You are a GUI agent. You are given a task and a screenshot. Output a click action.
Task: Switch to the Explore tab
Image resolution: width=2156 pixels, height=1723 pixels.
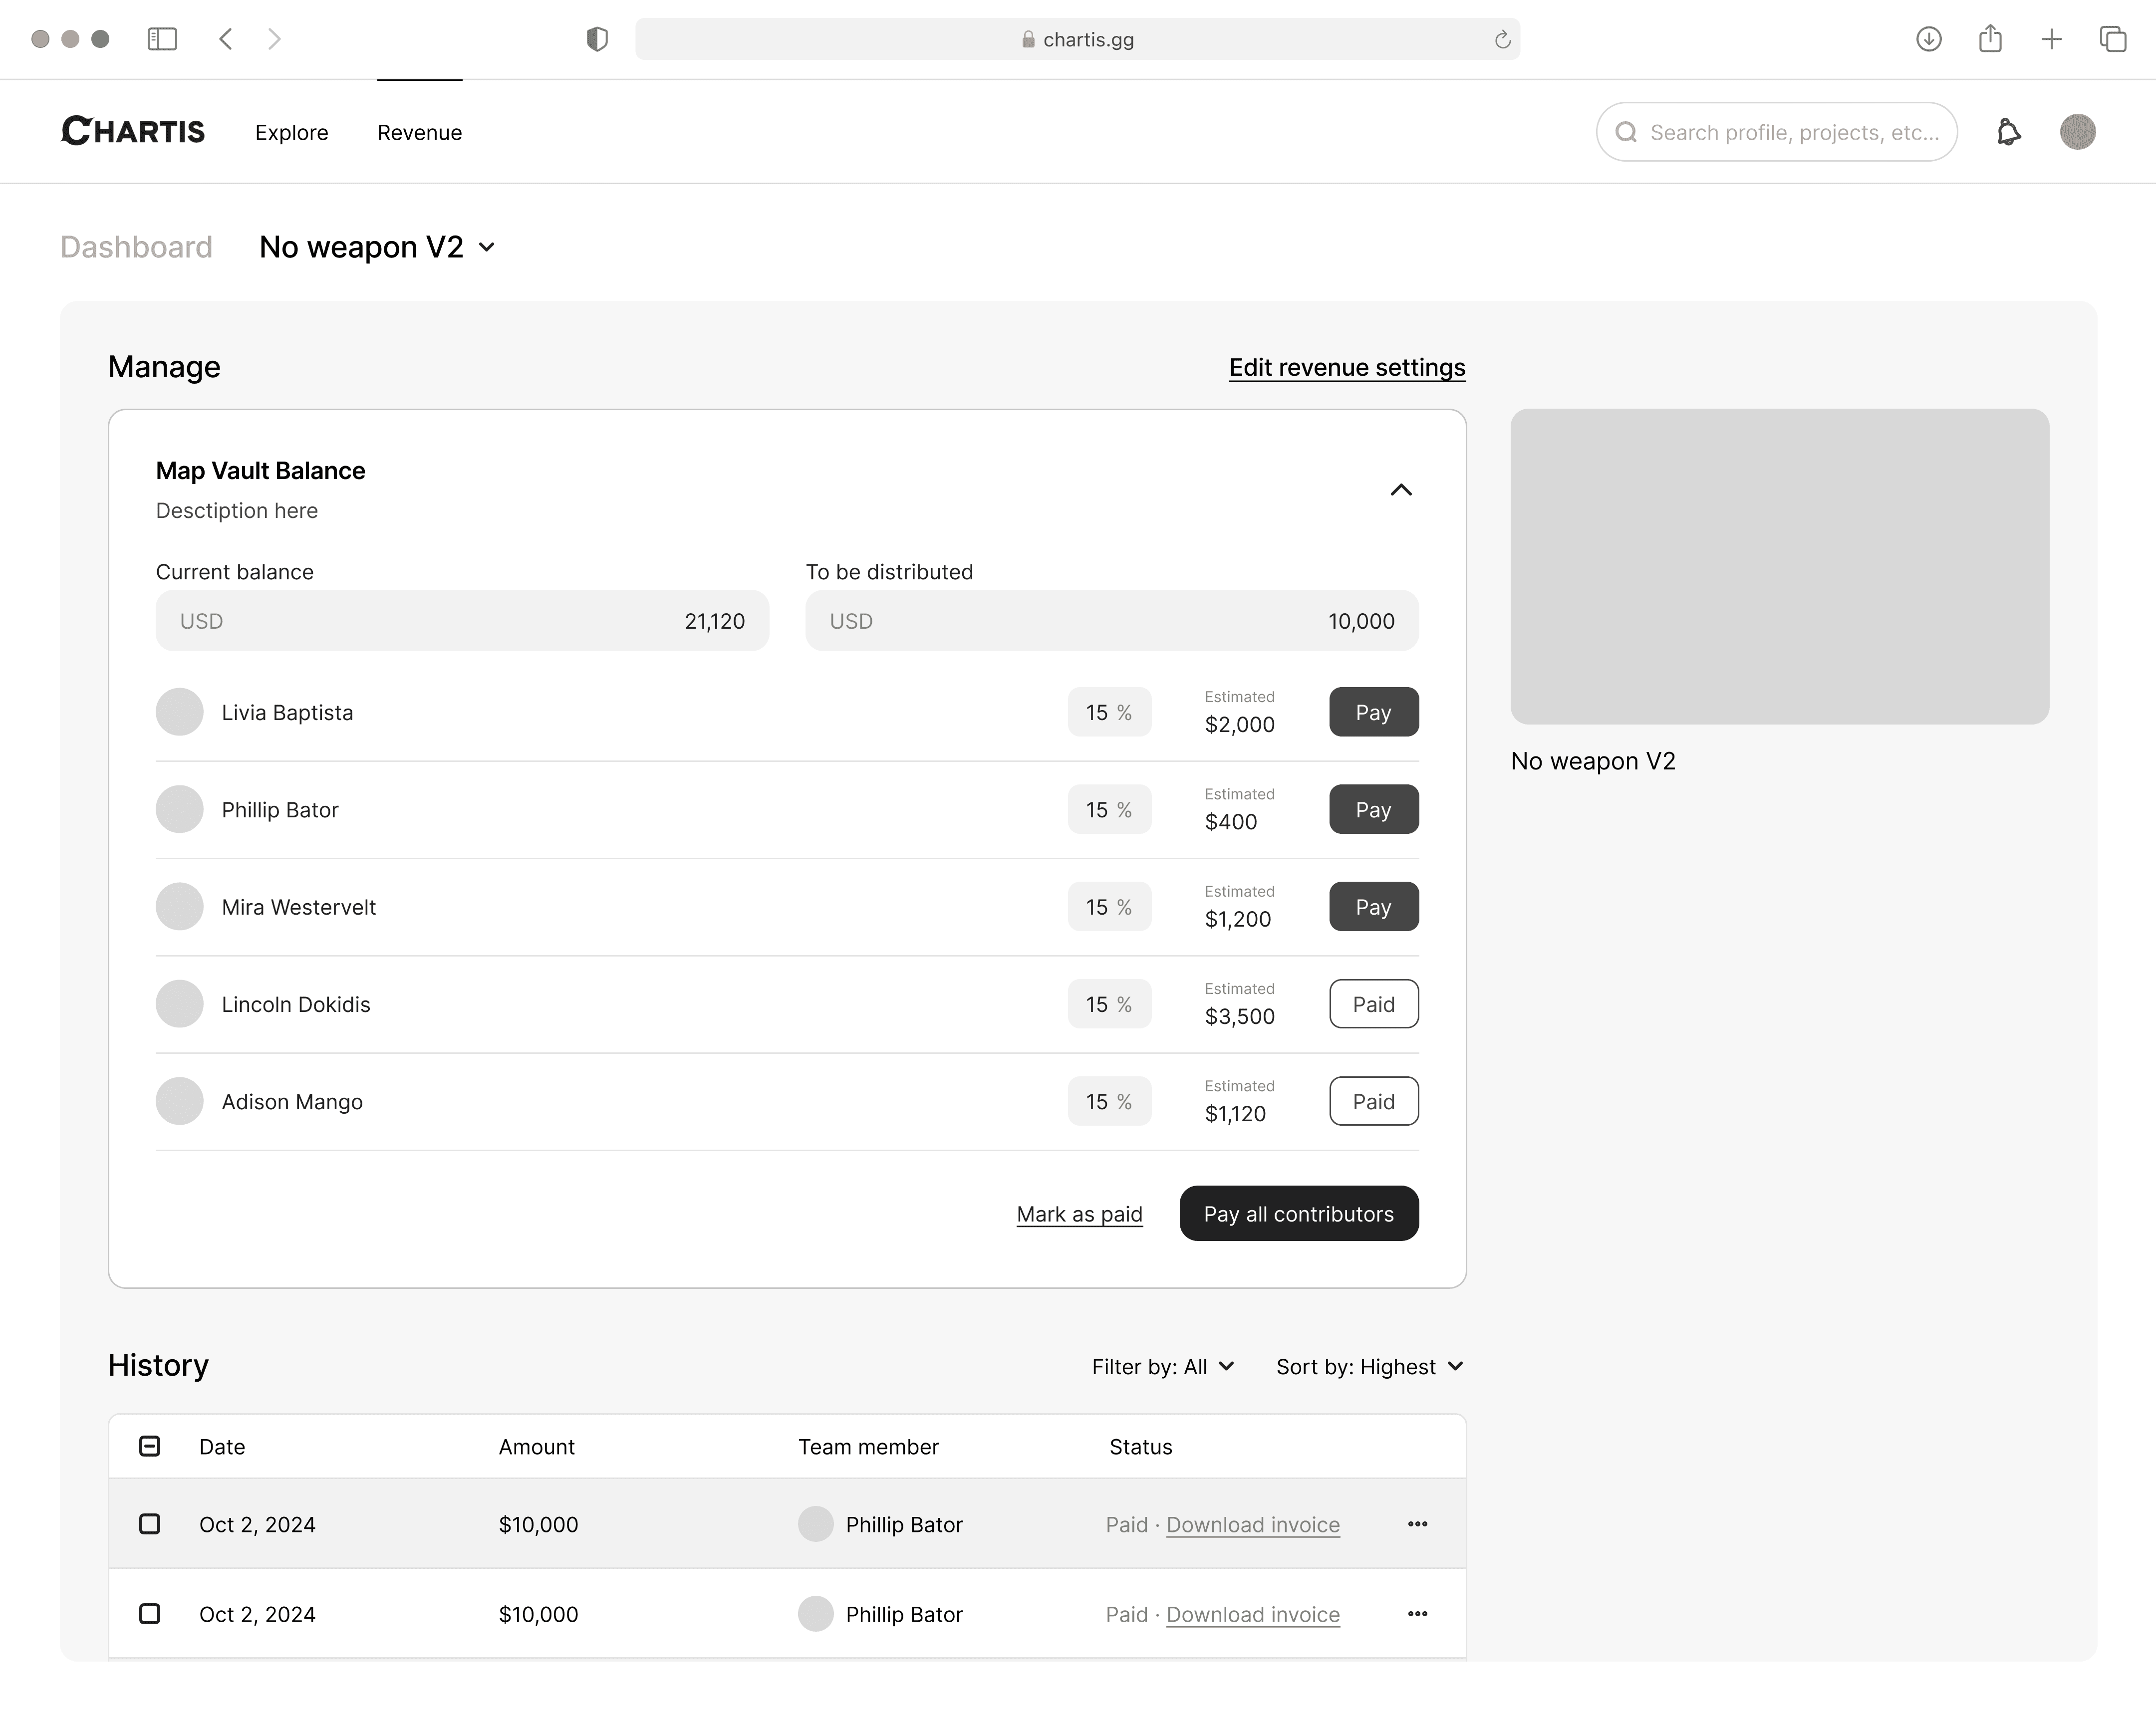pos(291,133)
